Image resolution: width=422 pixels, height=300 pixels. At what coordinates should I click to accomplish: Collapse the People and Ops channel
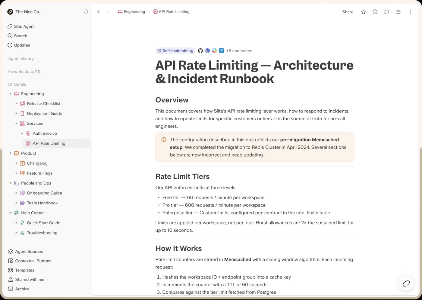coord(11,183)
